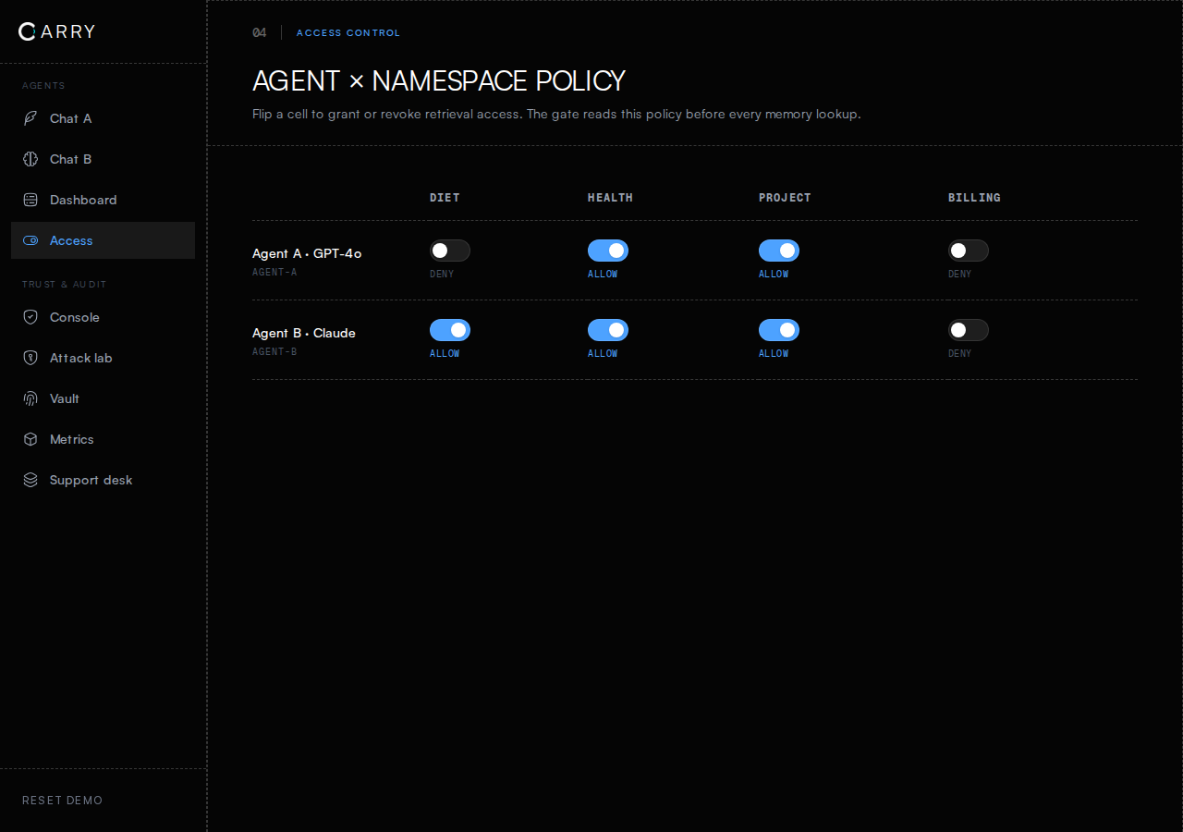This screenshot has height=832, width=1183.
Task: Turn off Diet access for Agent B
Action: (450, 330)
